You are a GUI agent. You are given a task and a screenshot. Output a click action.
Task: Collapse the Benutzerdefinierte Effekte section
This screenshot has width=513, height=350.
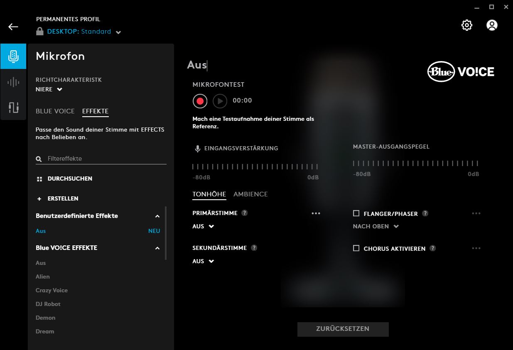(x=157, y=216)
